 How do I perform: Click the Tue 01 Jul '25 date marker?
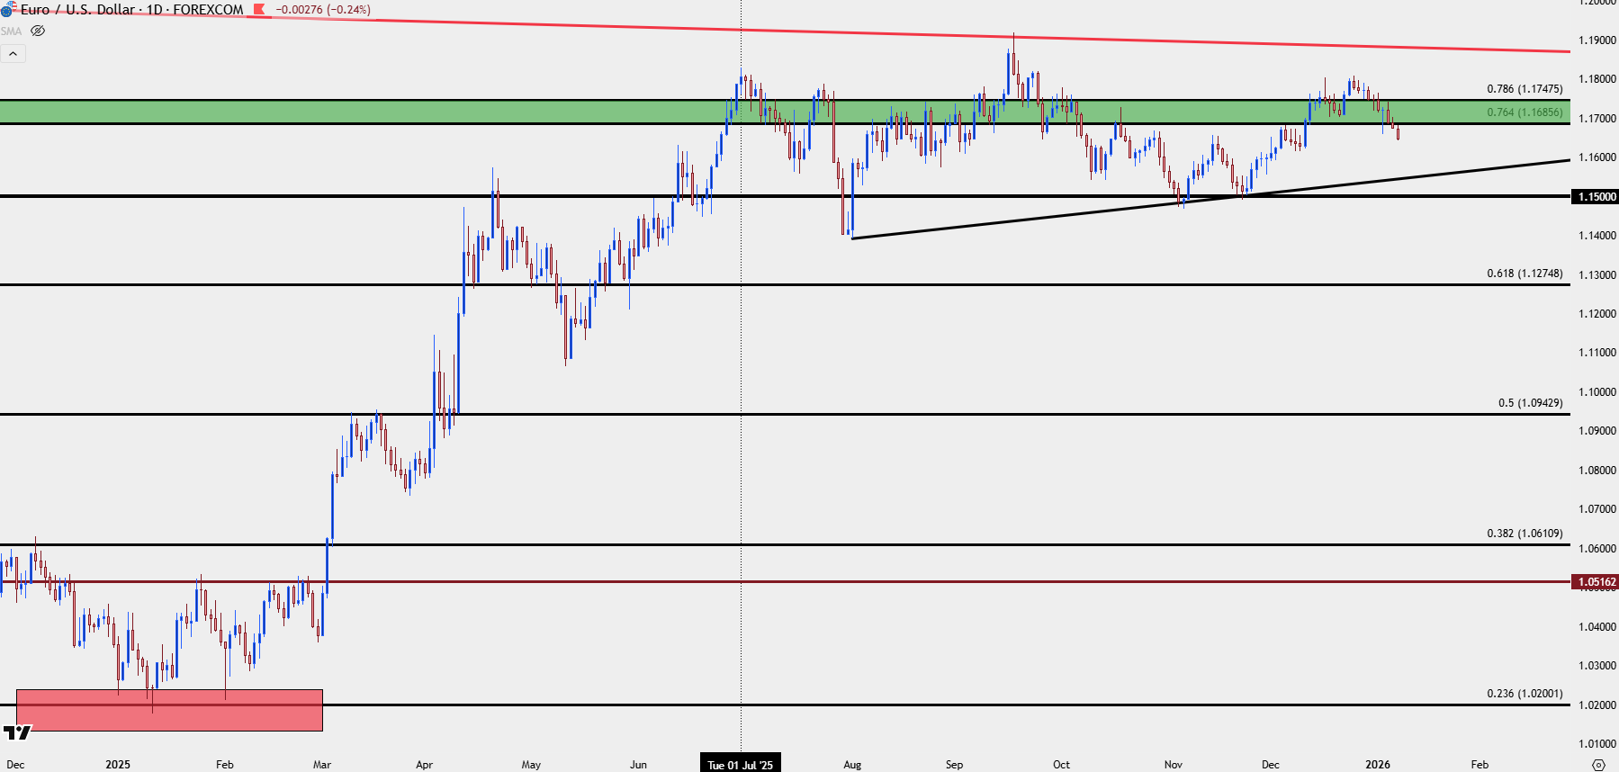point(741,764)
